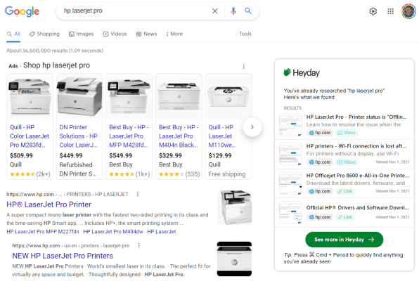Switch to the Shopping tab
419x281 pixels.
(x=44, y=34)
